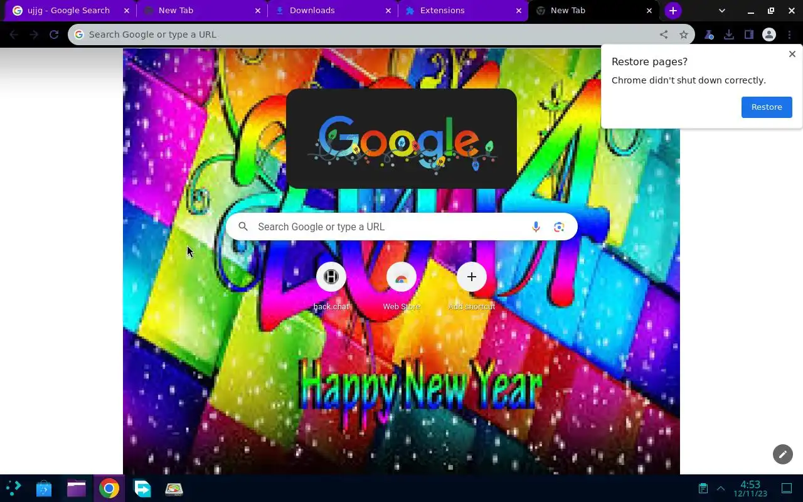Search by image with Google Lens icon
The width and height of the screenshot is (803, 502).
coord(559,227)
